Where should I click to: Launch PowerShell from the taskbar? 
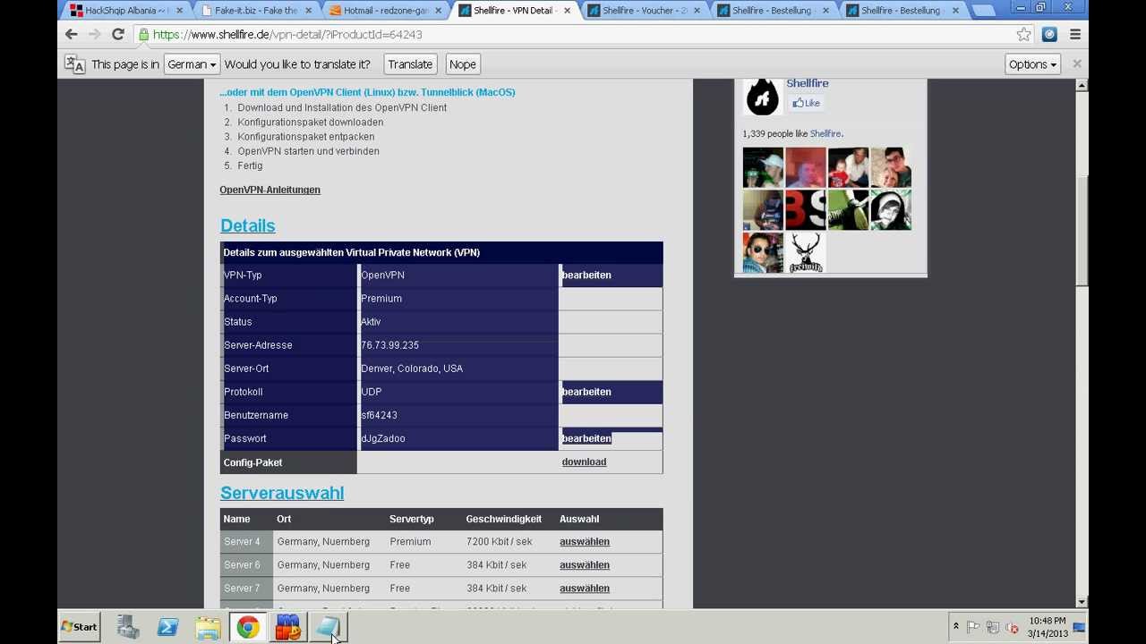point(167,627)
